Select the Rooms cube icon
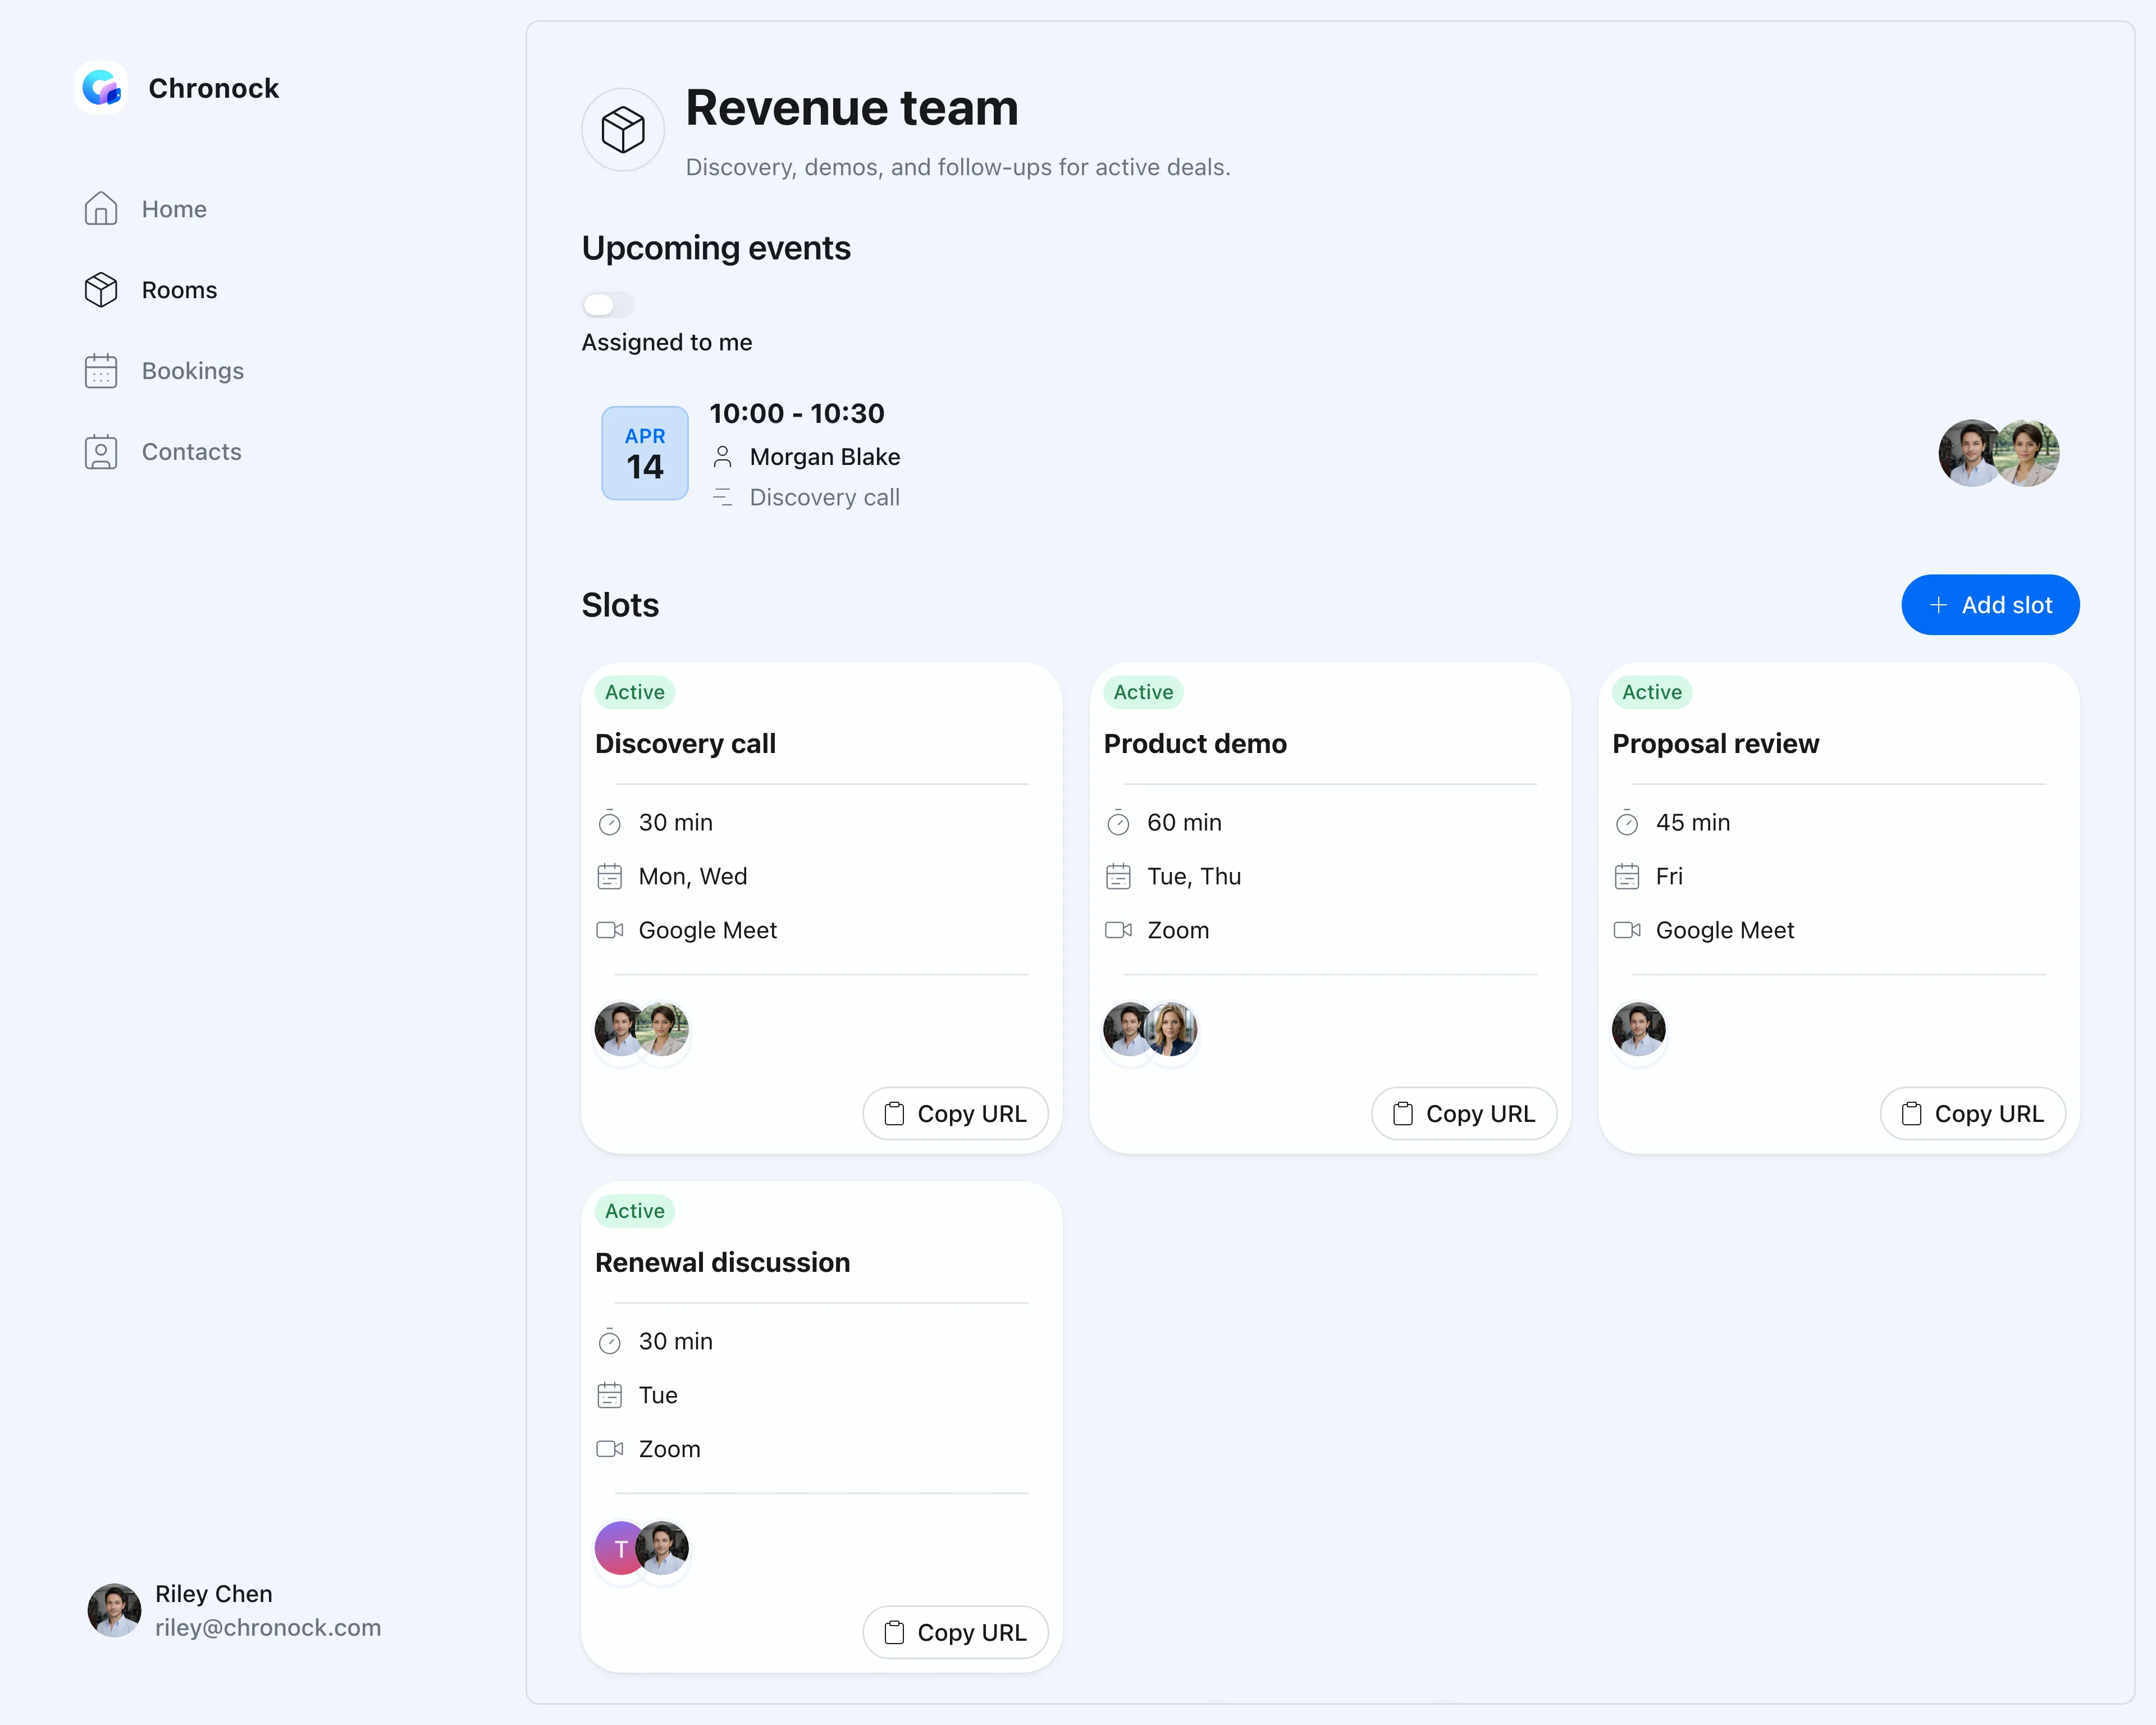This screenshot has width=2156, height=1725. tap(101, 290)
